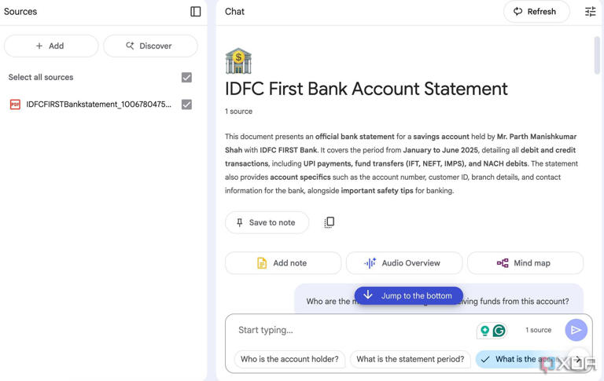The height and width of the screenshot is (381, 604).
Task: Jump to the bottom of chat
Action: pyautogui.click(x=408, y=295)
